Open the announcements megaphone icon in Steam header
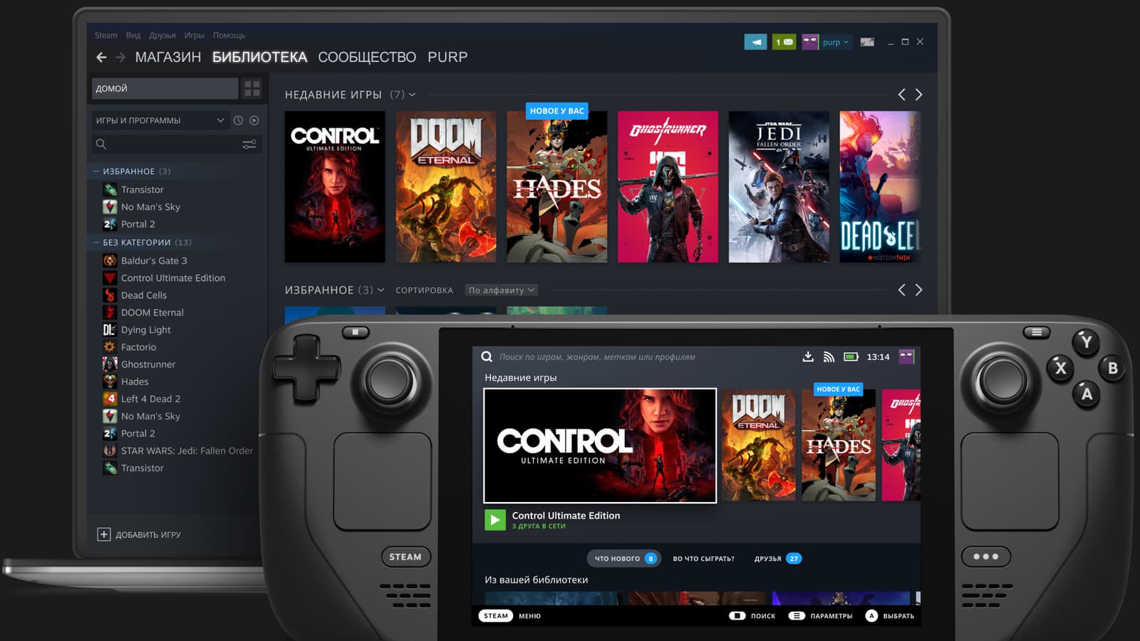 click(x=756, y=42)
